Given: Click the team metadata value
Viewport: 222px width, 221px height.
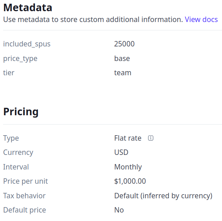Looking at the screenshot, I should (123, 73).
